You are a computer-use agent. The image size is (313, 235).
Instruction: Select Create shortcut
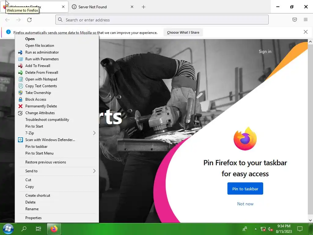point(38,196)
